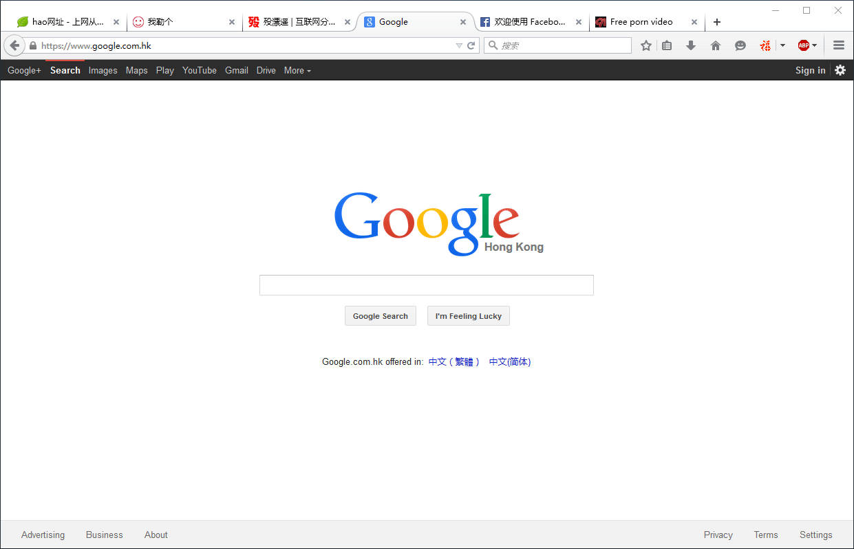The width and height of the screenshot is (854, 549).
Task: Reload the page with the refresh icon
Action: pyautogui.click(x=471, y=46)
